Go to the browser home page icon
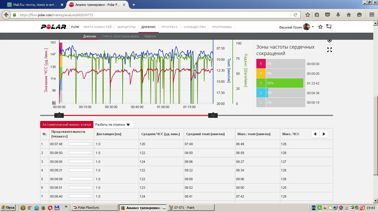Image resolution: width=378 pixels, height=212 pixels. pos(349,15)
